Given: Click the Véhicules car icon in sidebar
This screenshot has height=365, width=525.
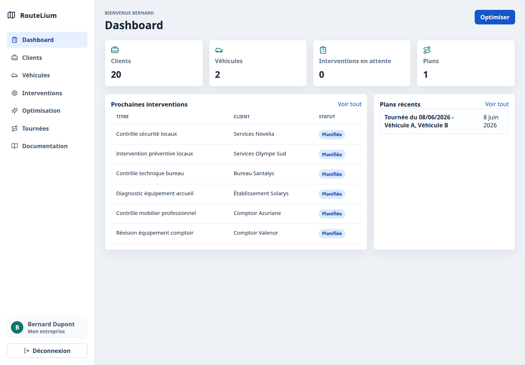Looking at the screenshot, I should tap(15, 76).
